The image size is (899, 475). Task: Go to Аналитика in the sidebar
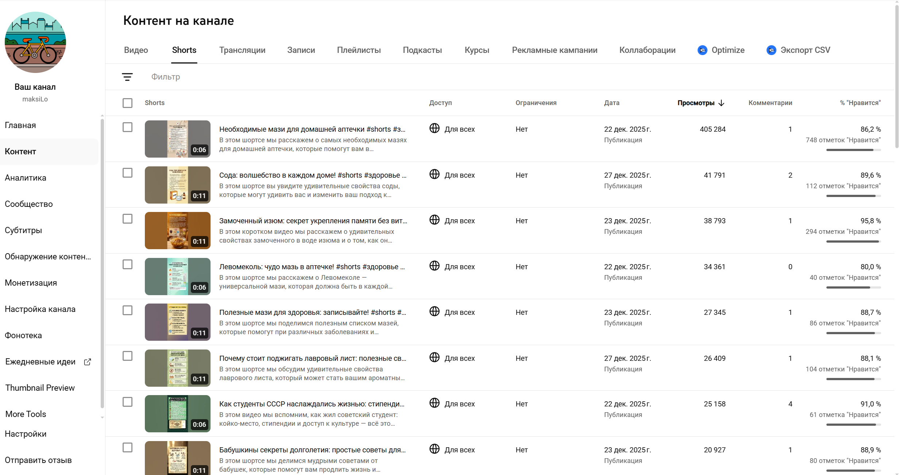[26, 178]
